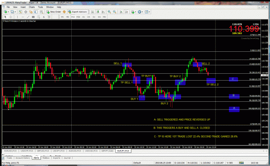Switch chart to M30 timeframe

pyautogui.click(x=78, y=17)
